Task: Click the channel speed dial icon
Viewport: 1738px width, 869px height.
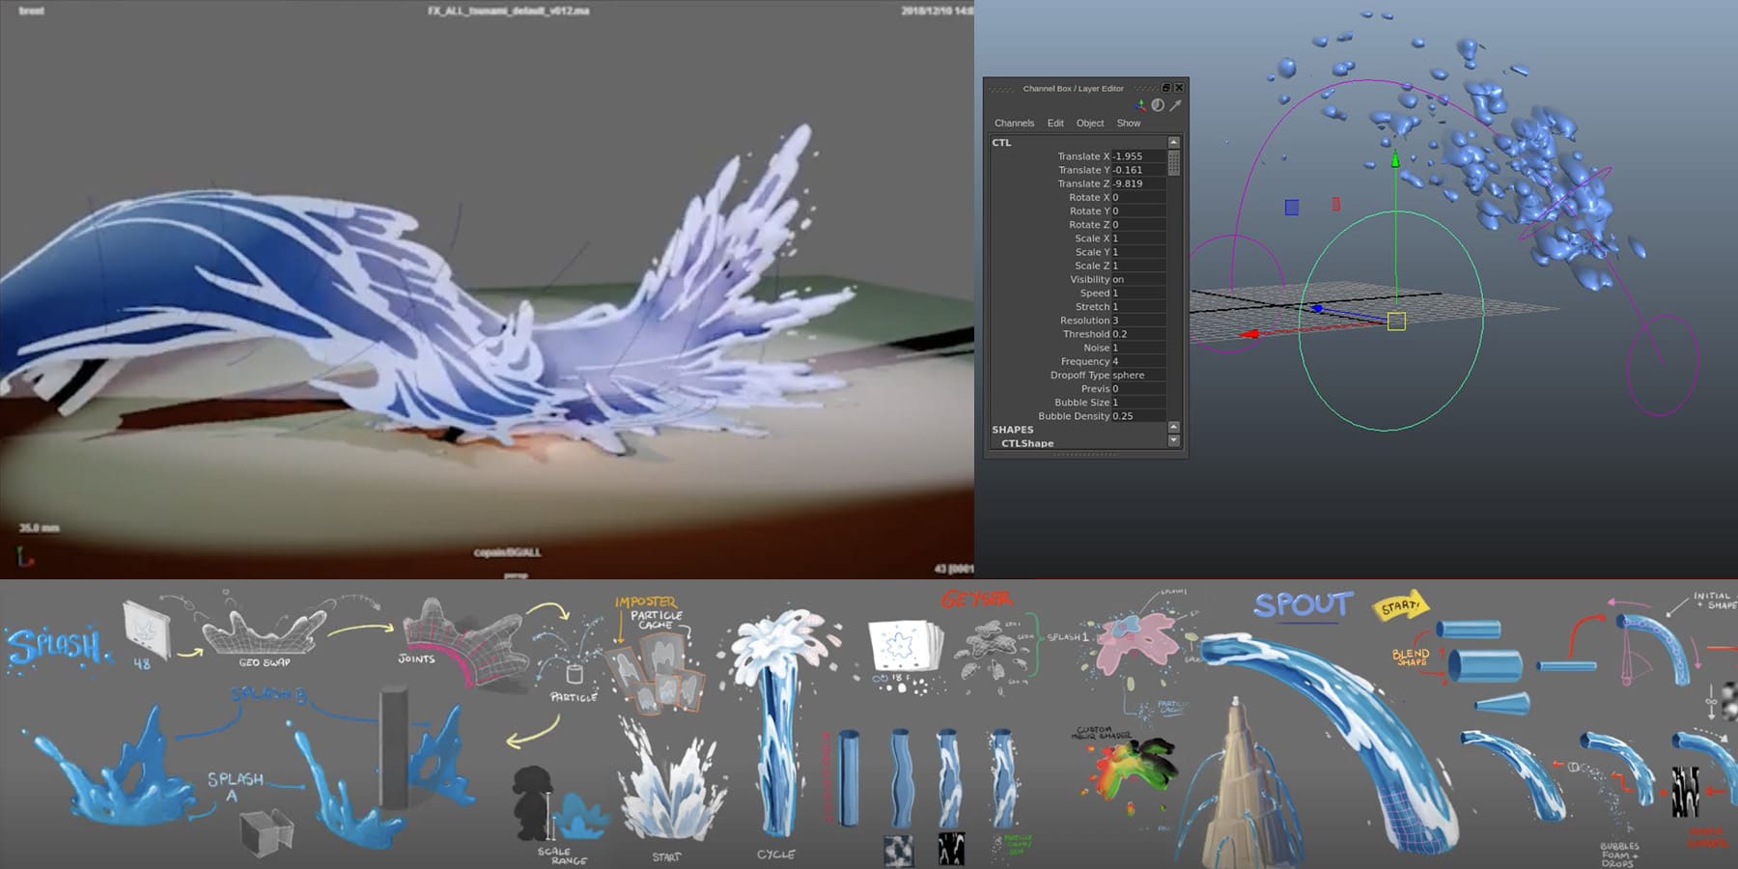Action: tap(1158, 105)
